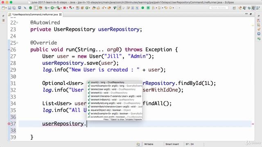
Task: Toggle the Mark Occurrences highlighter icon
Action: coord(119,8)
